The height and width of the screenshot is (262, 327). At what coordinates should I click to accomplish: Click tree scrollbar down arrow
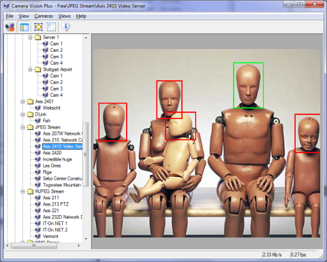(86, 239)
